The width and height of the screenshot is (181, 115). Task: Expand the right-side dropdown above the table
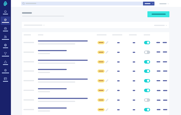(161, 25)
